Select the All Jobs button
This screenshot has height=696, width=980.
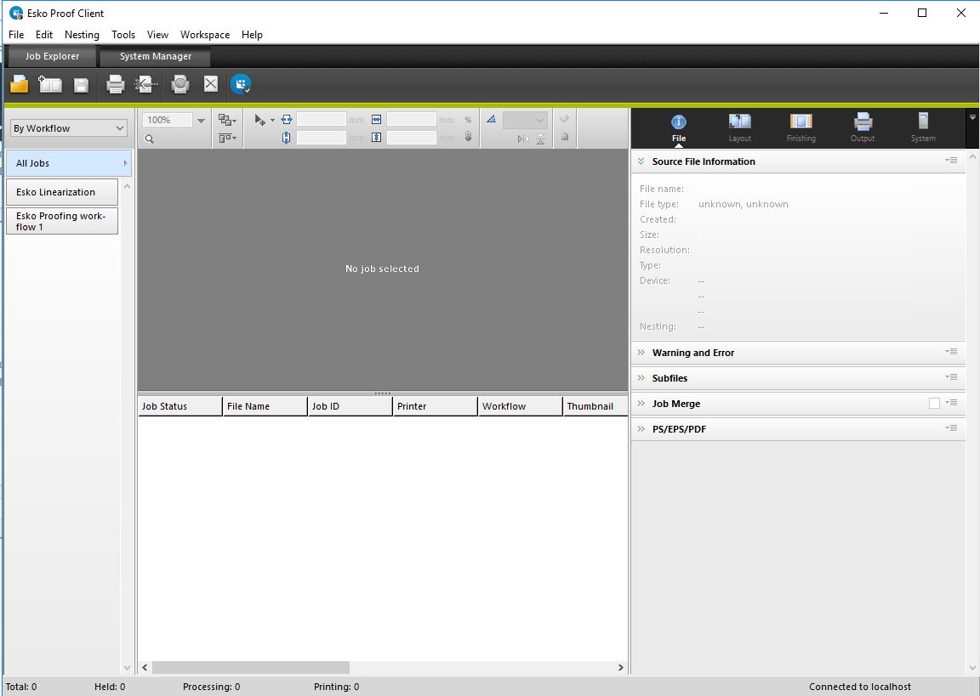pos(69,163)
